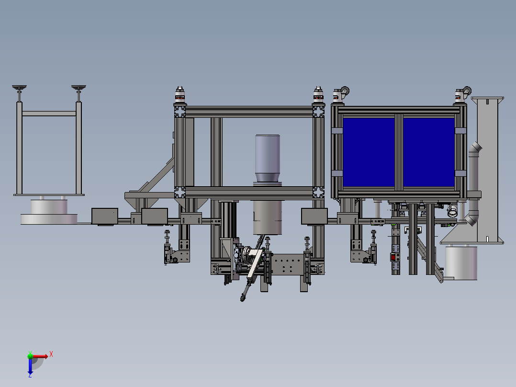
Task: Select the red switch on the lower right bracket
Action: [393, 257]
